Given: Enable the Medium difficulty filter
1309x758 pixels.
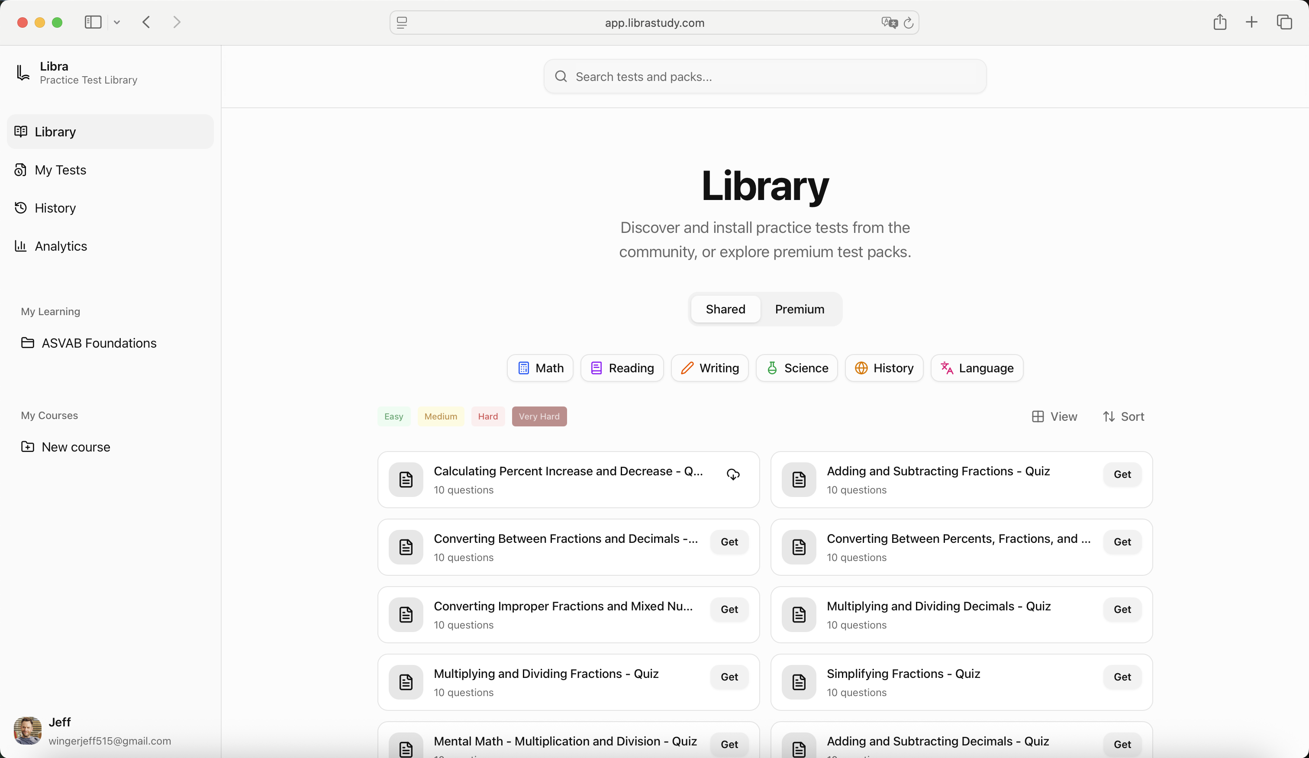Looking at the screenshot, I should pyautogui.click(x=440, y=416).
